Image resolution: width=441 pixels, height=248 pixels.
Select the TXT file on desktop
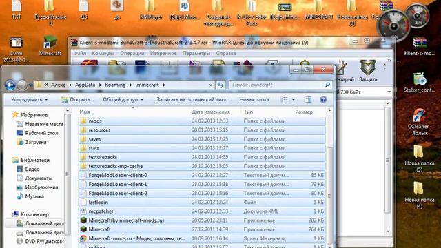pyautogui.click(x=17, y=10)
